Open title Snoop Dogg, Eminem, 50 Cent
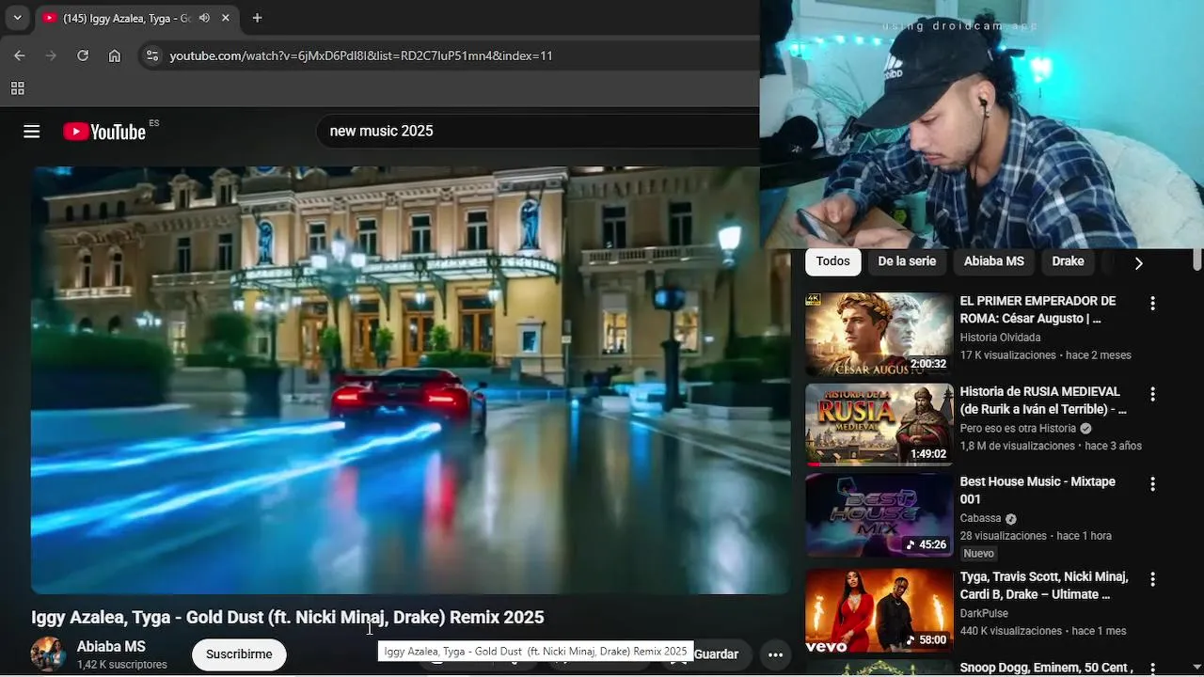Image resolution: width=1204 pixels, height=677 pixels. pos(1046,669)
